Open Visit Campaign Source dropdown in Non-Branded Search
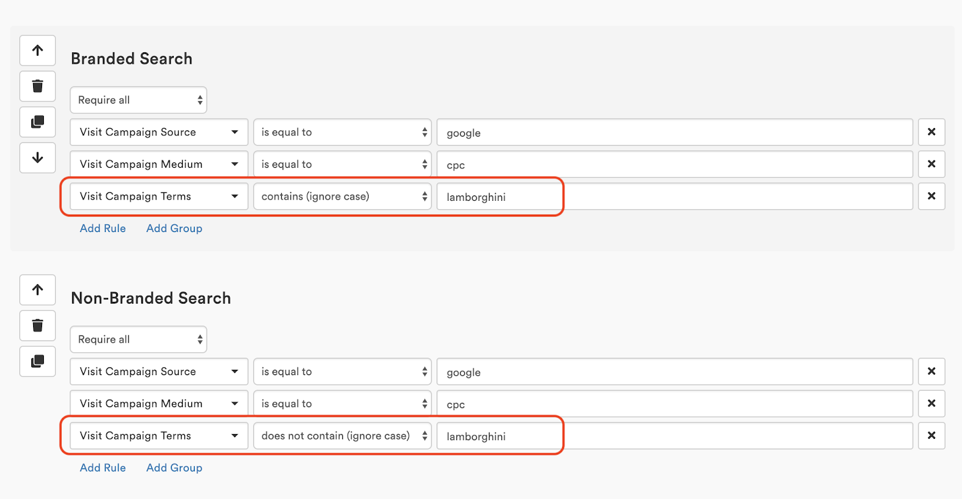The image size is (962, 499). 159,372
